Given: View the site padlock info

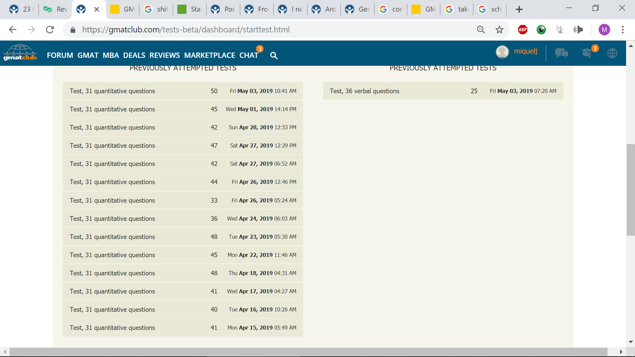Looking at the screenshot, I should 73,30.
